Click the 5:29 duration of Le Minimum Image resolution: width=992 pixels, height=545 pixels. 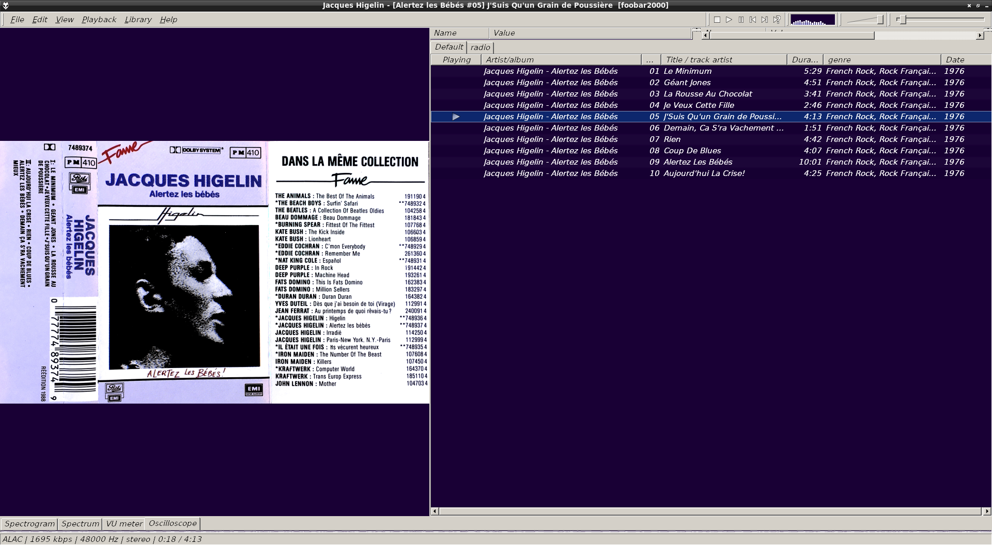click(812, 71)
